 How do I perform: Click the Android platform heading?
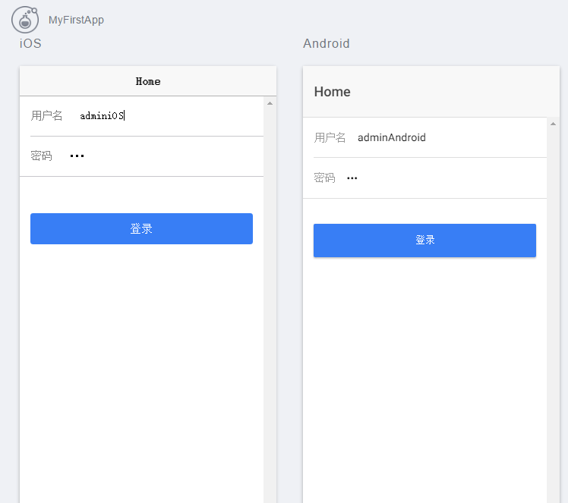pyautogui.click(x=327, y=43)
